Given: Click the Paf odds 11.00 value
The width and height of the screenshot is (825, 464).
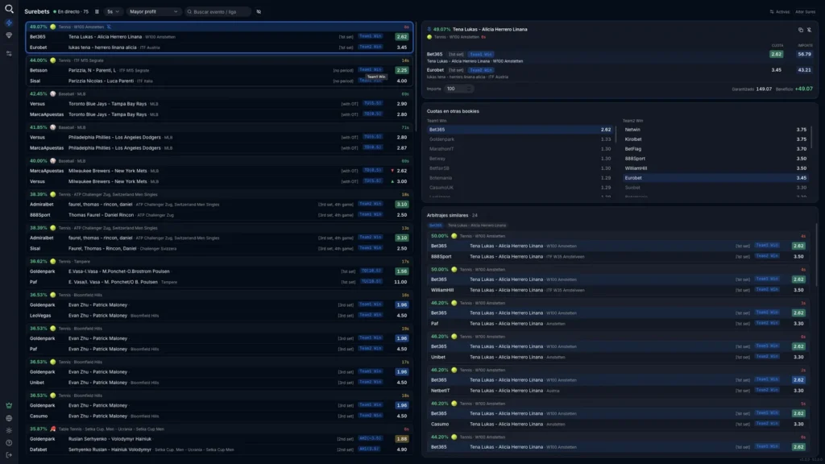Looking at the screenshot, I should [400, 282].
